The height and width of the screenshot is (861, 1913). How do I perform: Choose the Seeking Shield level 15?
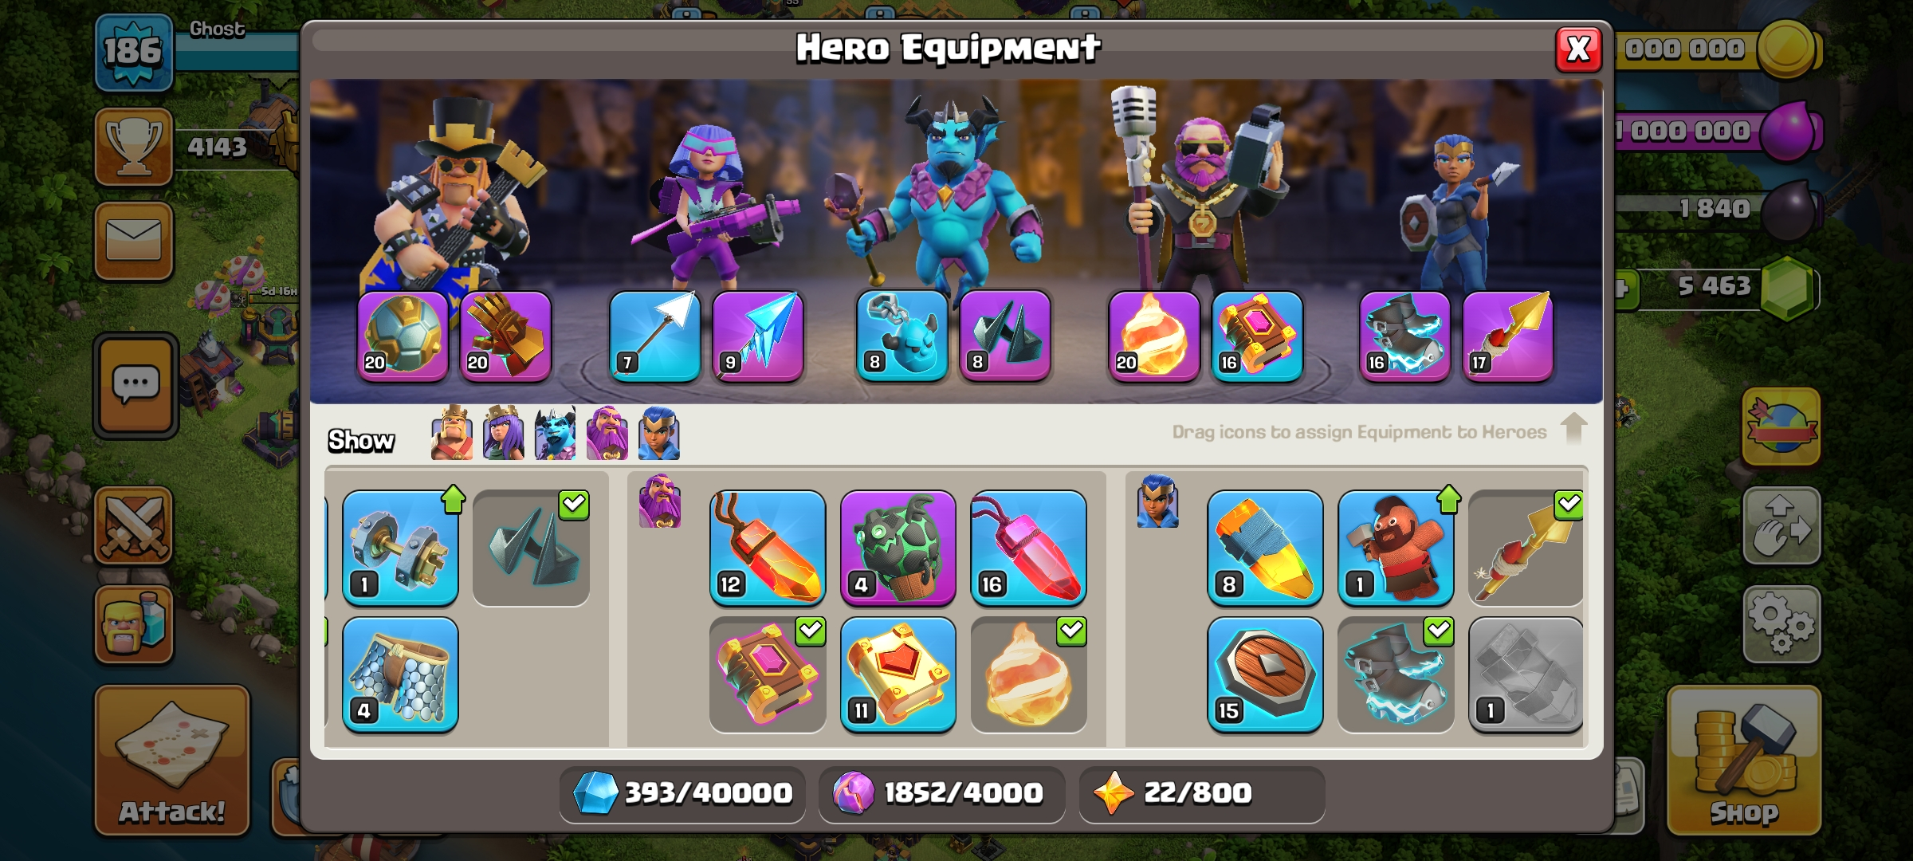click(1265, 674)
